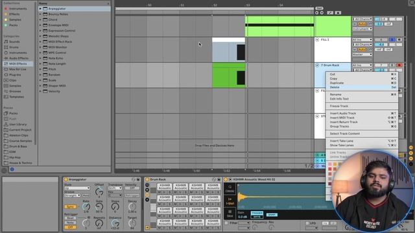
Task: Select Bouncy Notes in browser list
Action: (x=58, y=14)
